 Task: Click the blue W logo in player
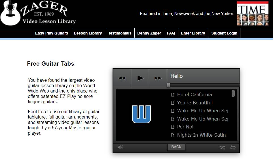141,114
